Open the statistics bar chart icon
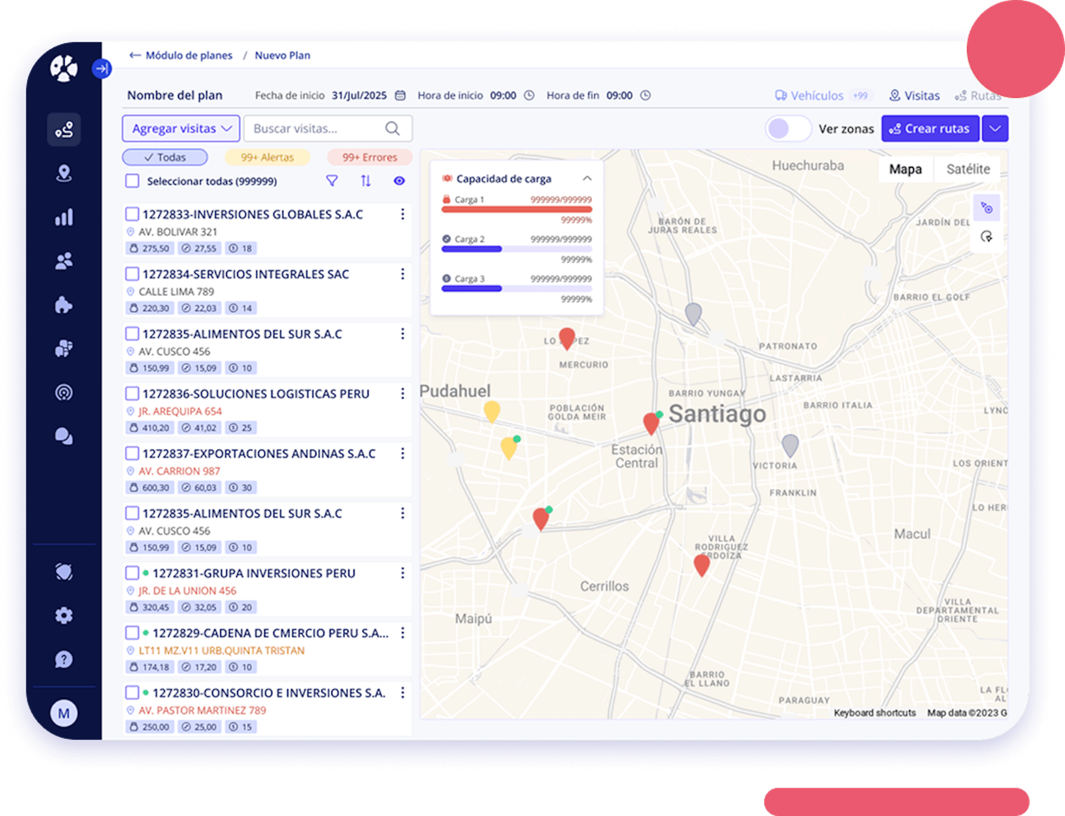Image resolution: width=1065 pixels, height=816 pixels. (64, 217)
